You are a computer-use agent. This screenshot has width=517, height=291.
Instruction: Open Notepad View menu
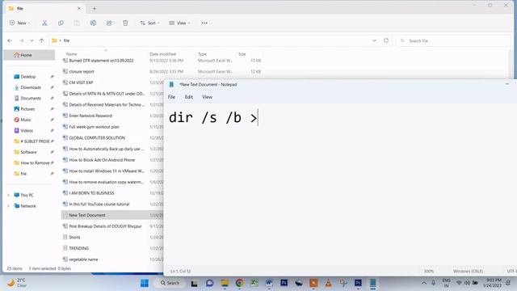207,97
